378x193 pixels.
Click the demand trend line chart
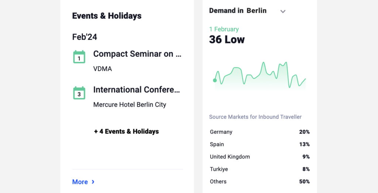[260, 76]
